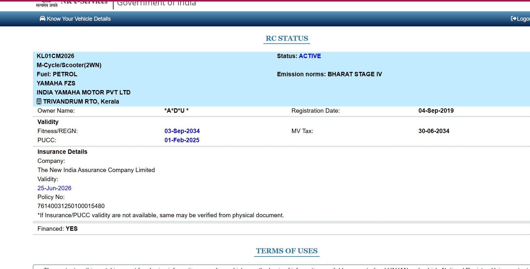The image size is (530, 269).
Task: Click the Registration Date label
Action: coord(315,110)
